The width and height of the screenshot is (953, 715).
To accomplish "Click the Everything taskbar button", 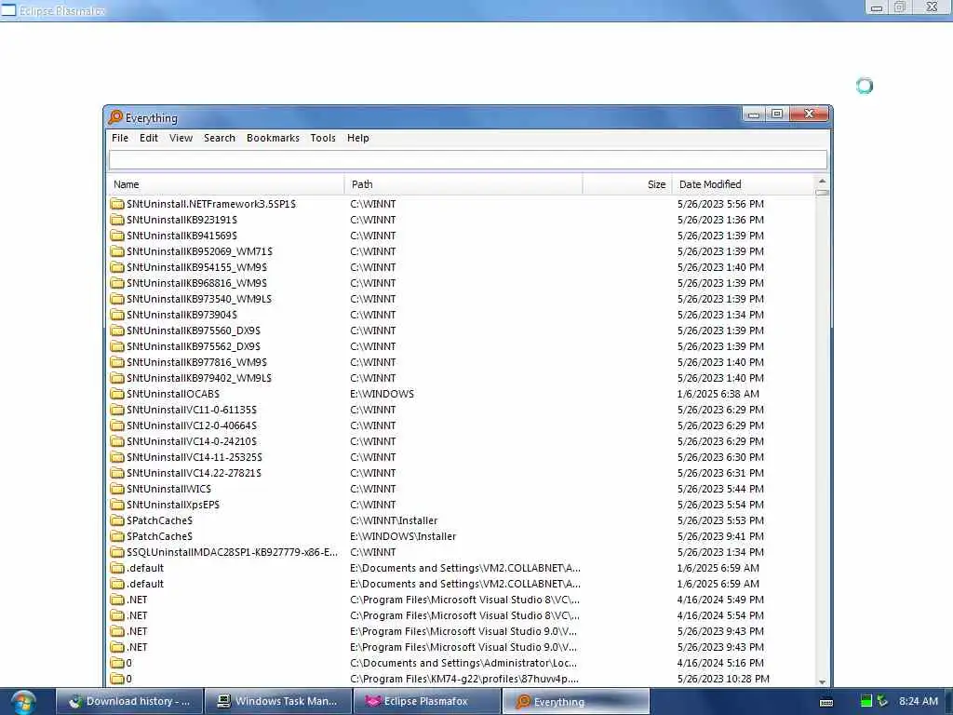I will 575,701.
